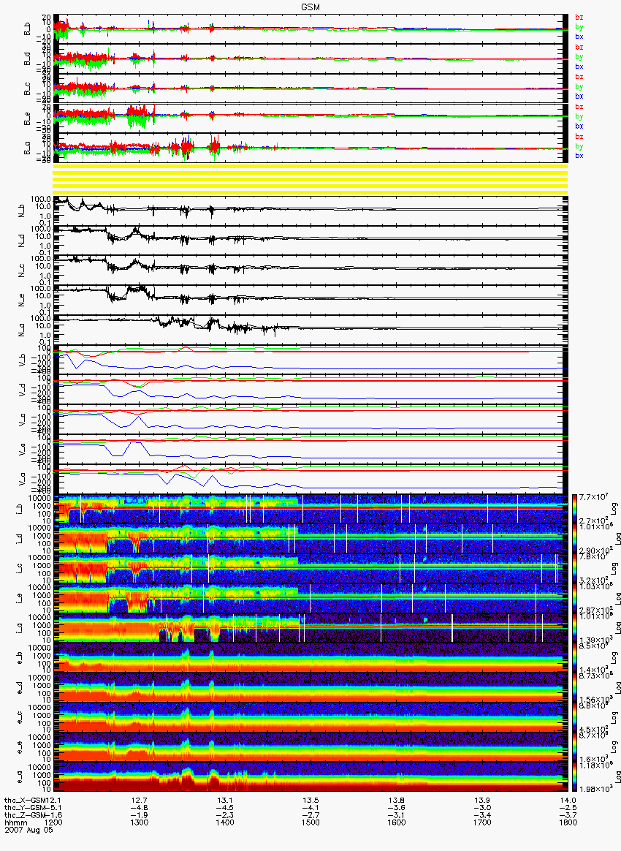This screenshot has width=621, height=851.
Task: Click the bz legend label of the B_d panel
Action: 579,48
